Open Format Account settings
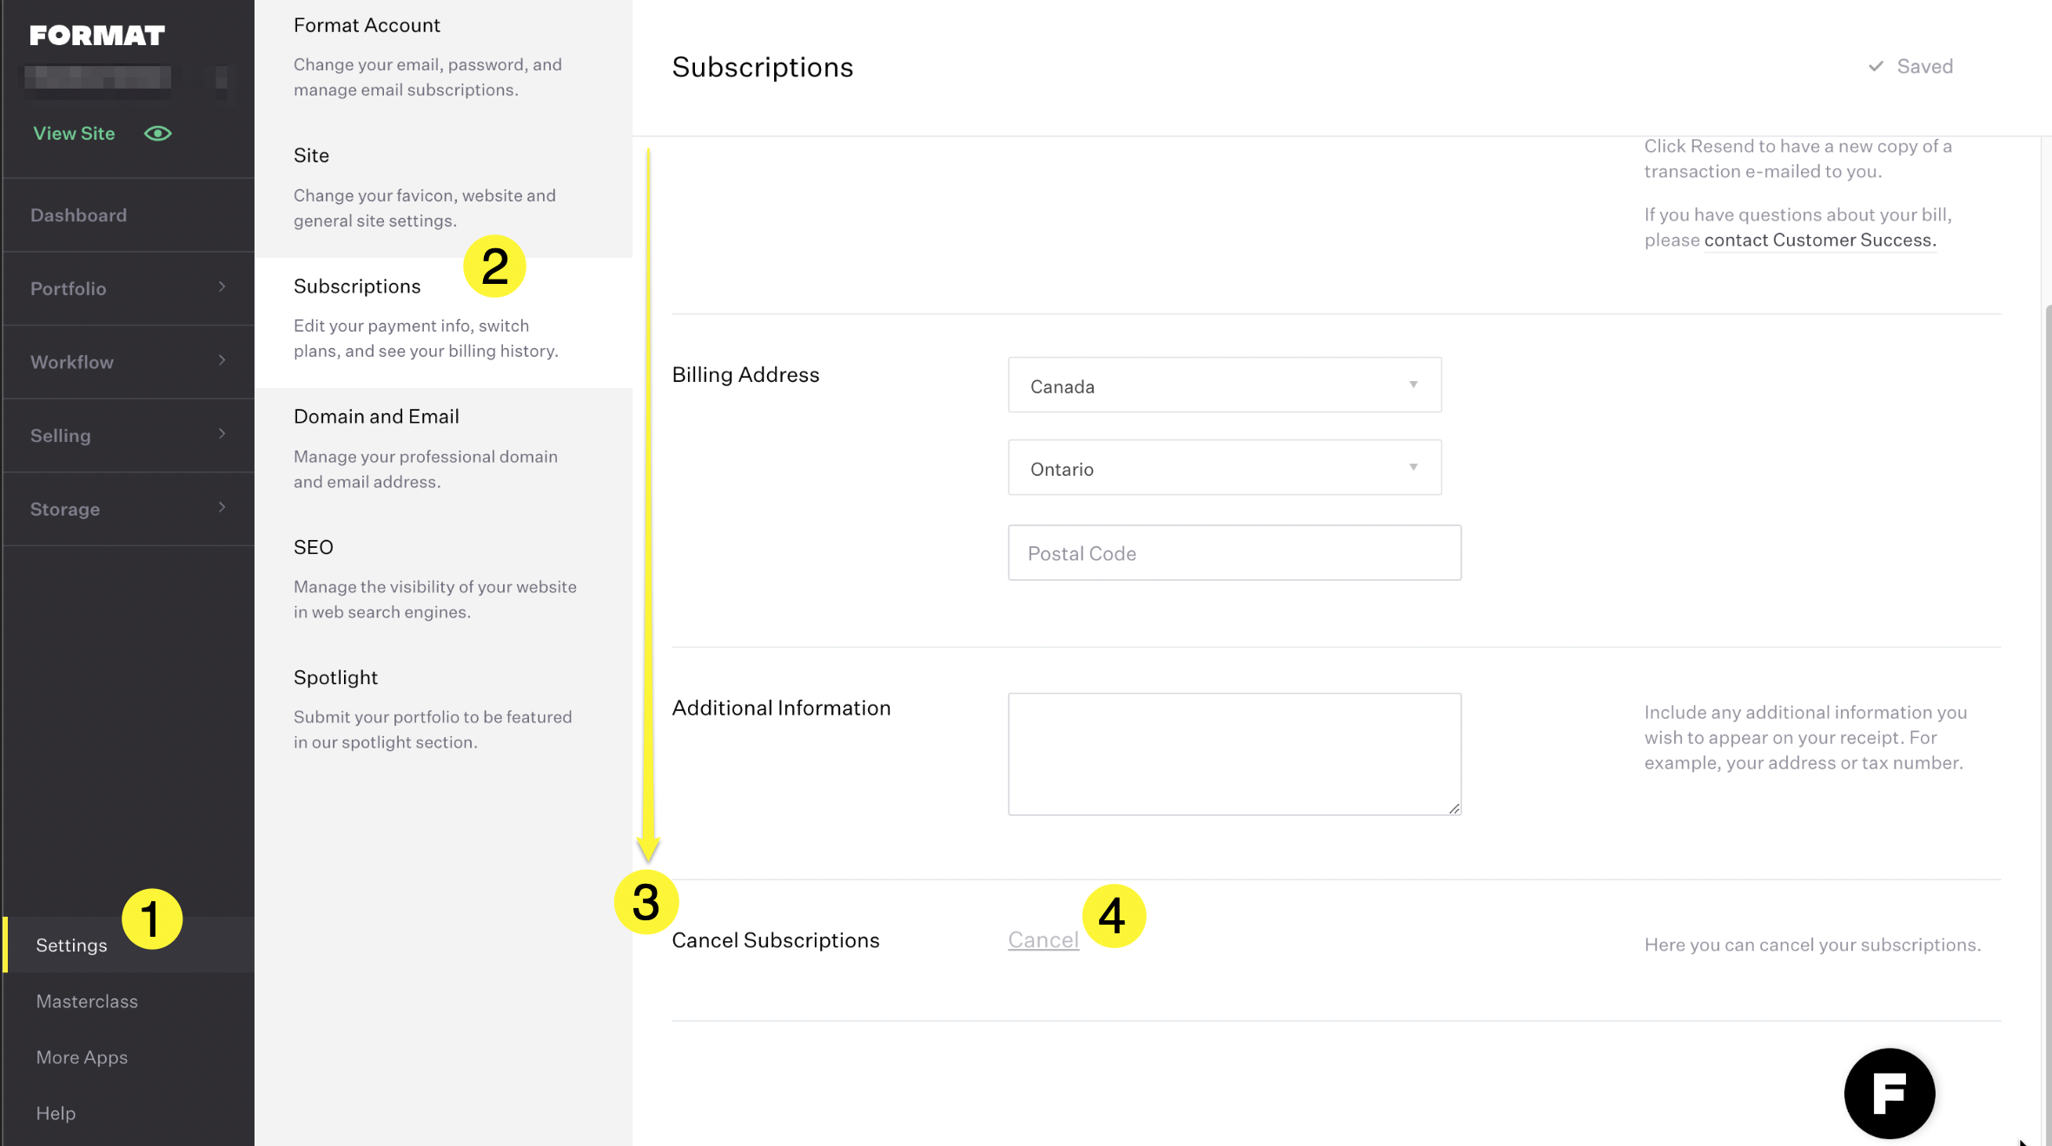This screenshot has width=2052, height=1146. coord(443,57)
